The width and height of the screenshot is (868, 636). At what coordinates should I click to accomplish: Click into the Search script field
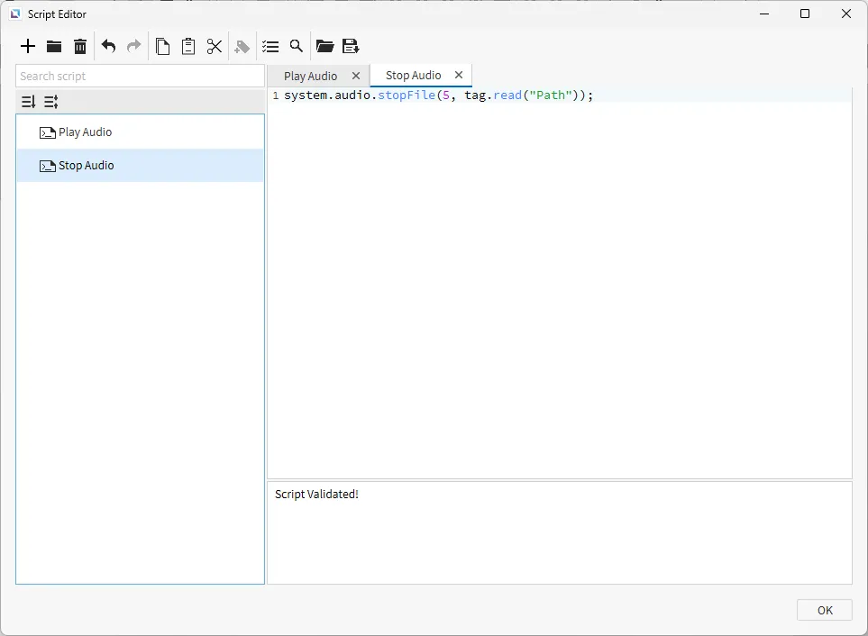[140, 77]
